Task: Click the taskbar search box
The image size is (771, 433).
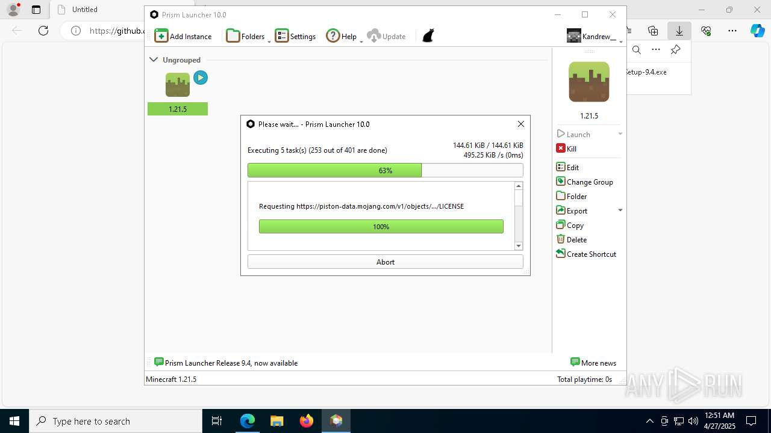Action: tap(116, 421)
